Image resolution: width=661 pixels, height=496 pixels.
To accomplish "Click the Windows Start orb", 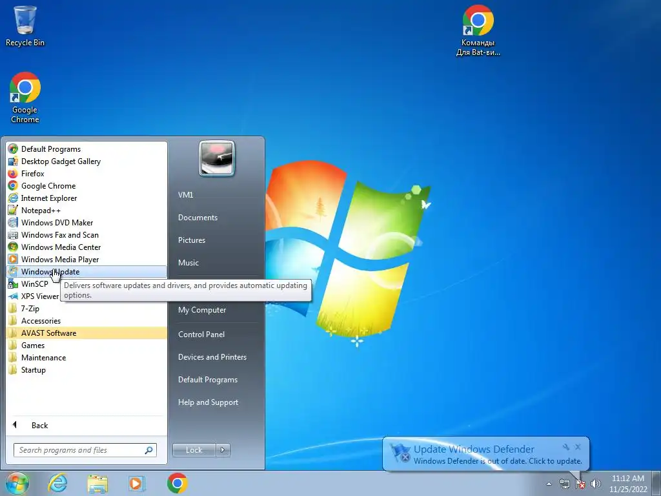I will (x=17, y=483).
